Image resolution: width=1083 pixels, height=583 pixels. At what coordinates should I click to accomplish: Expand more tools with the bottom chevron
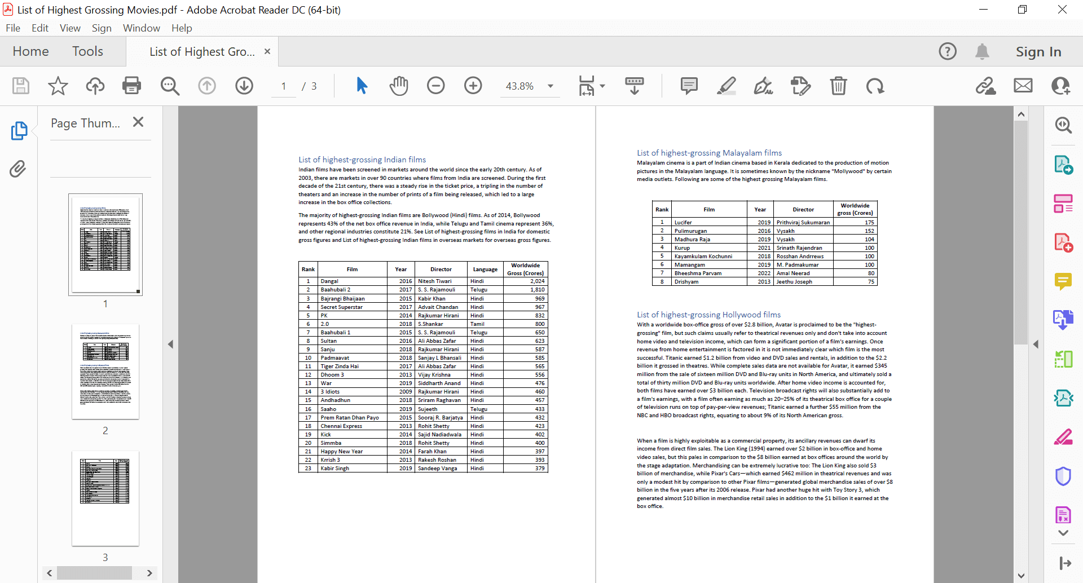[1064, 533]
